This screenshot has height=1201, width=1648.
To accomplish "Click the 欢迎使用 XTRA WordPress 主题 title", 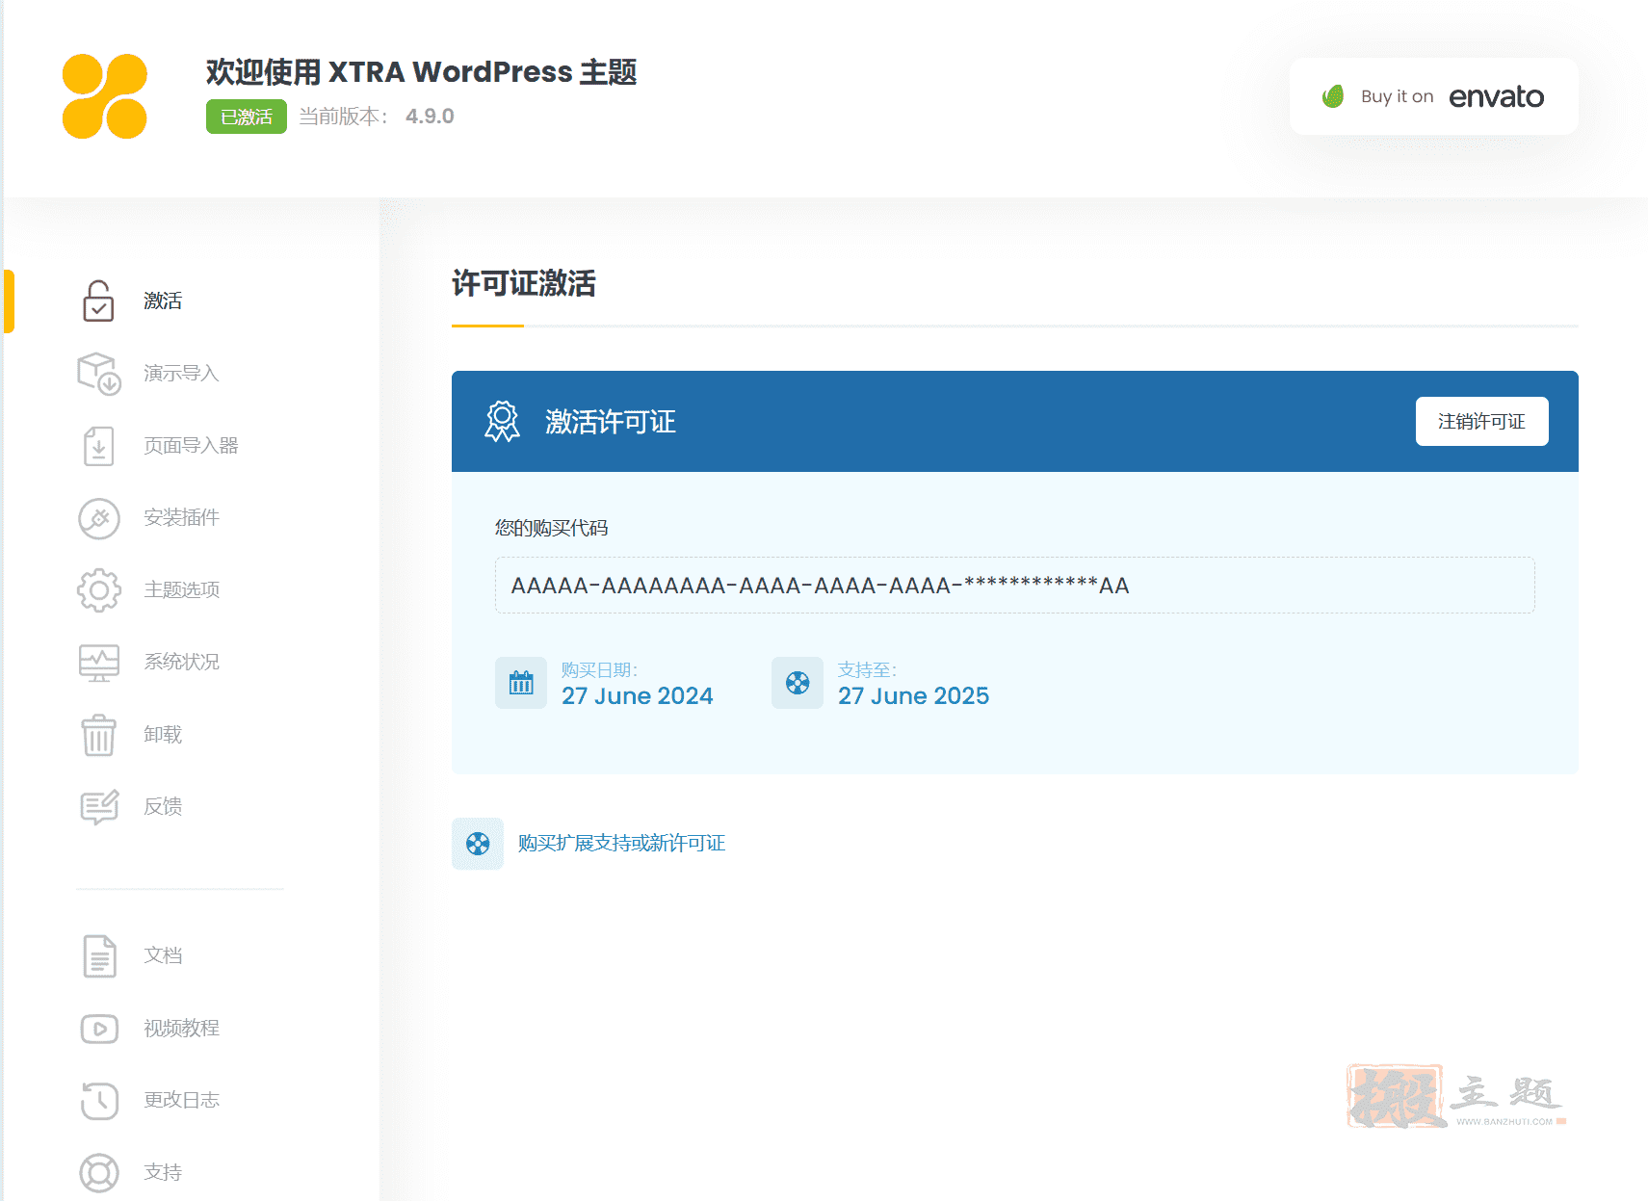I will click(422, 72).
